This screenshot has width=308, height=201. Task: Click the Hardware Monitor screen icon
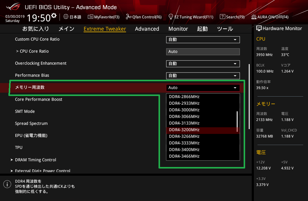tap(259, 28)
